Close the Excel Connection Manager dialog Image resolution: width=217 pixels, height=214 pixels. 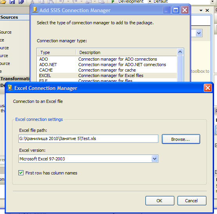(208, 88)
